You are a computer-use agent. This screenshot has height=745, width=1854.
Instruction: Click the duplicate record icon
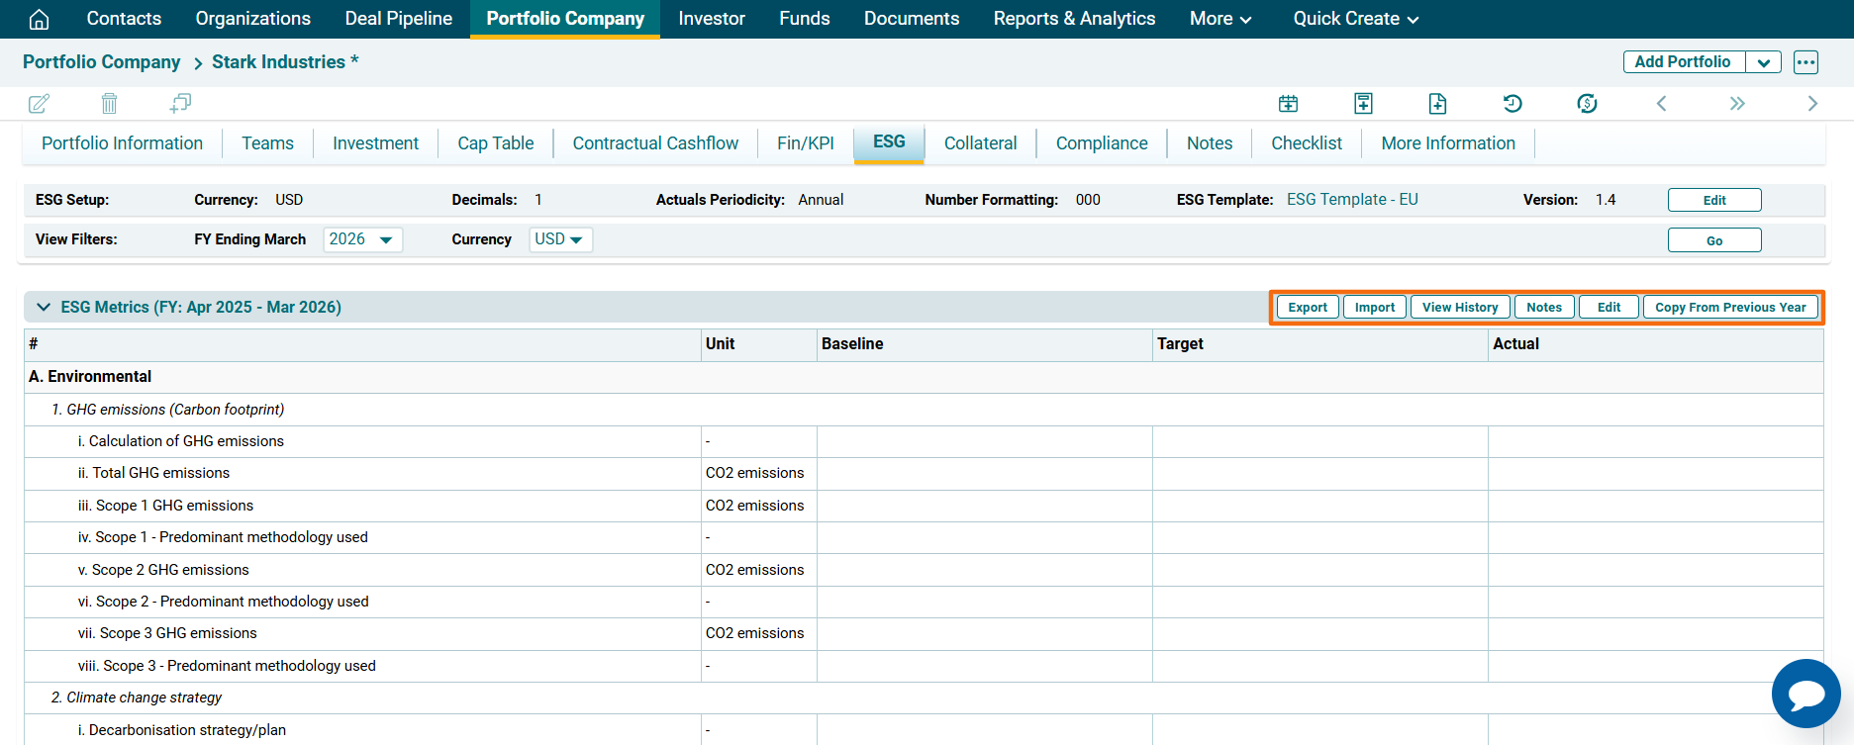pos(180,103)
